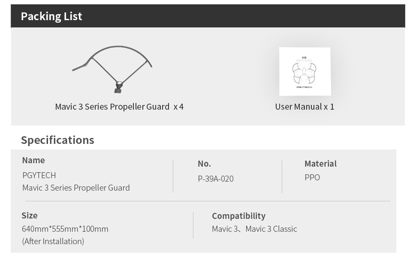Click the Mavic 3、Mavic 3 Classic compatibility text
Image resolution: width=416 pixels, height=257 pixels.
[x=254, y=229]
